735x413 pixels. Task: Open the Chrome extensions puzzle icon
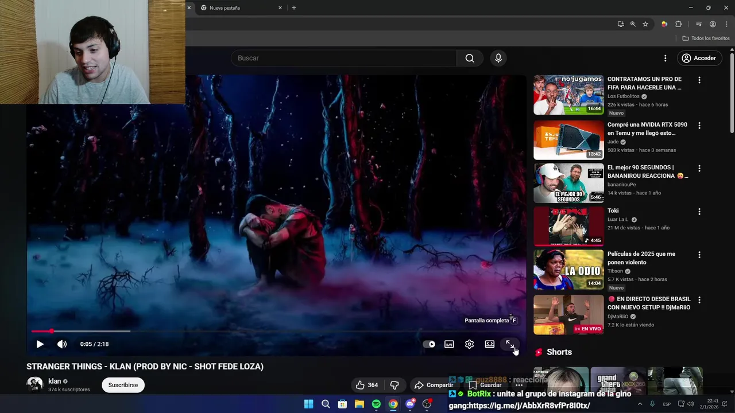[679, 24]
